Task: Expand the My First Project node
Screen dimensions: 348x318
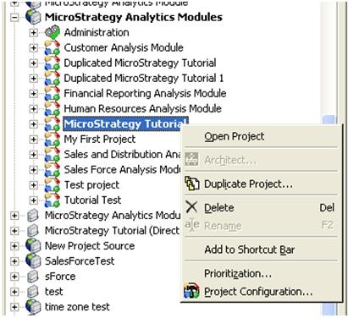Action: pos(33,140)
